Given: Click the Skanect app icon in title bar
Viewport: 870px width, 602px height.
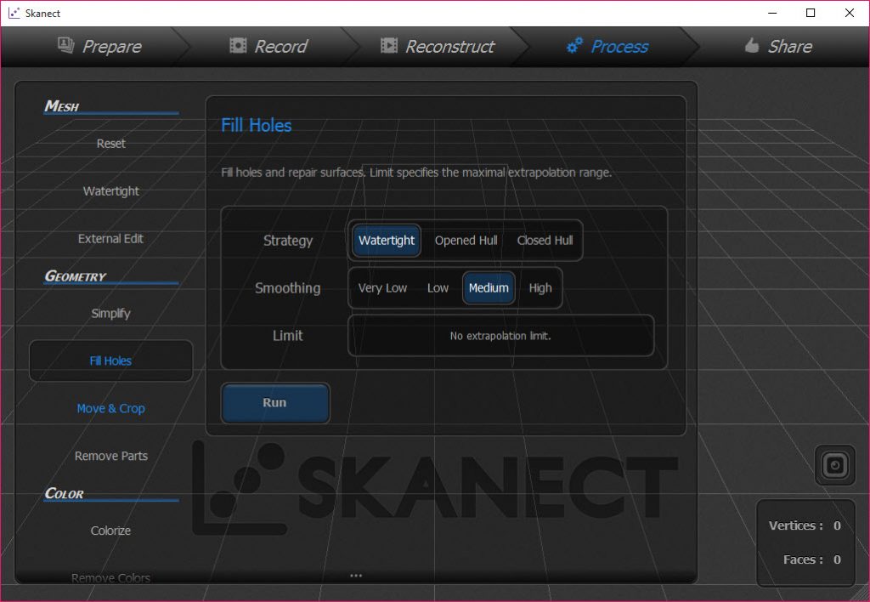Looking at the screenshot, I should click(14, 13).
